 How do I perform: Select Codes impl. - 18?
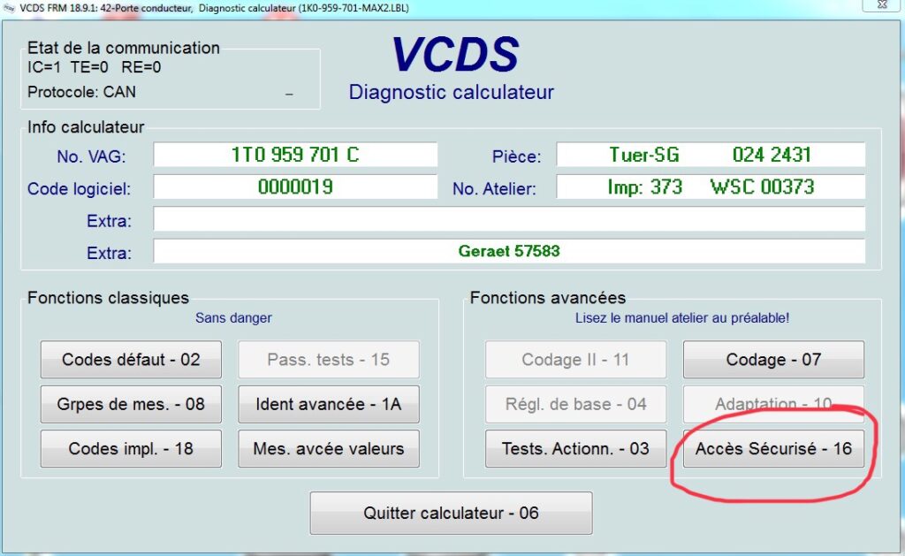[x=131, y=448]
